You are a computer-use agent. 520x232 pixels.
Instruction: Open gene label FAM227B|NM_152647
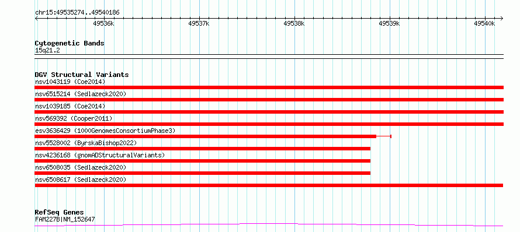(65, 219)
